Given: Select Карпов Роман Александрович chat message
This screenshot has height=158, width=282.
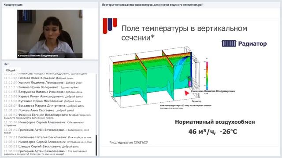Looking at the screenshot, I should (x=43, y=97).
